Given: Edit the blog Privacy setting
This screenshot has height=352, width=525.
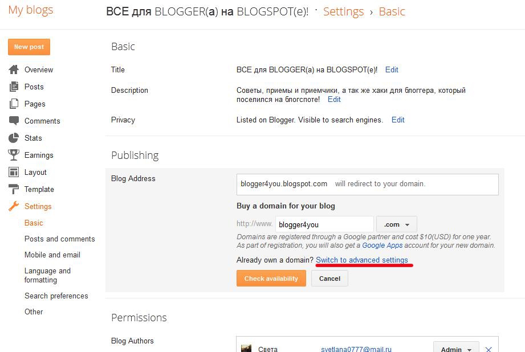Looking at the screenshot, I should pyautogui.click(x=398, y=120).
